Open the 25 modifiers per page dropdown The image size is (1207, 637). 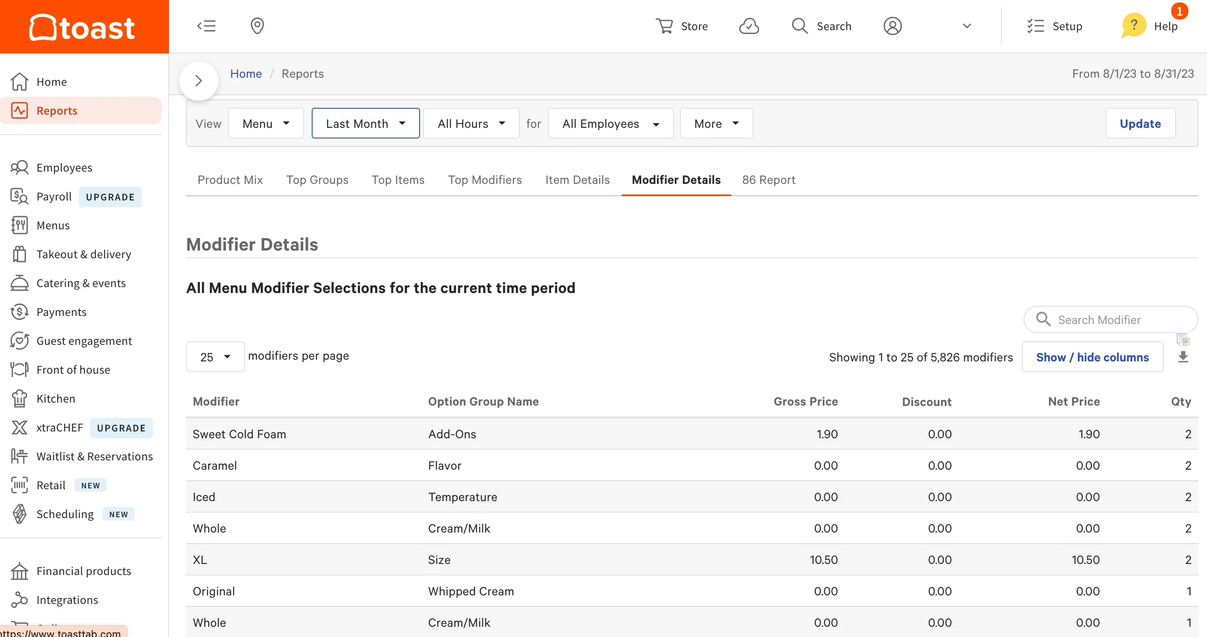(215, 357)
